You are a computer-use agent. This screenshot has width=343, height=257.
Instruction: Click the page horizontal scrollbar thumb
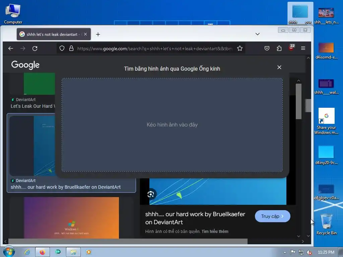(x=128, y=241)
